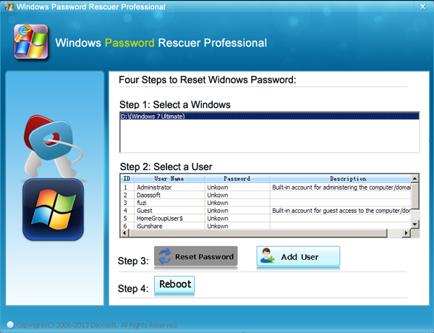The image size is (434, 333).
Task: Click the horizontal scrollbar thumb of user list
Action: [x=258, y=233]
